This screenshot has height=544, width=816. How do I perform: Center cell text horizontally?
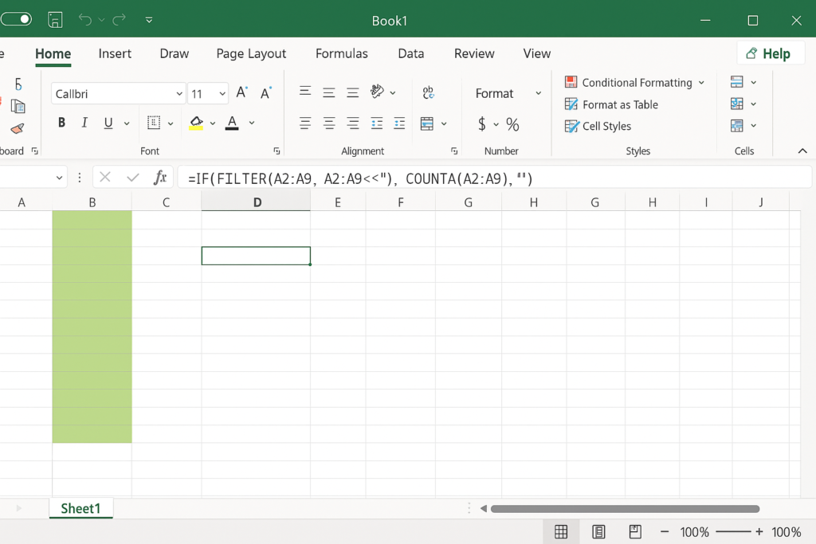pos(329,123)
